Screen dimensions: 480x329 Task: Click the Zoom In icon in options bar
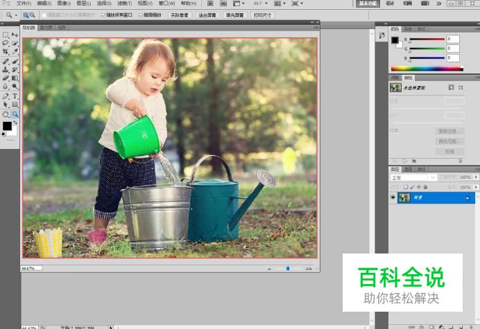click(x=26, y=15)
